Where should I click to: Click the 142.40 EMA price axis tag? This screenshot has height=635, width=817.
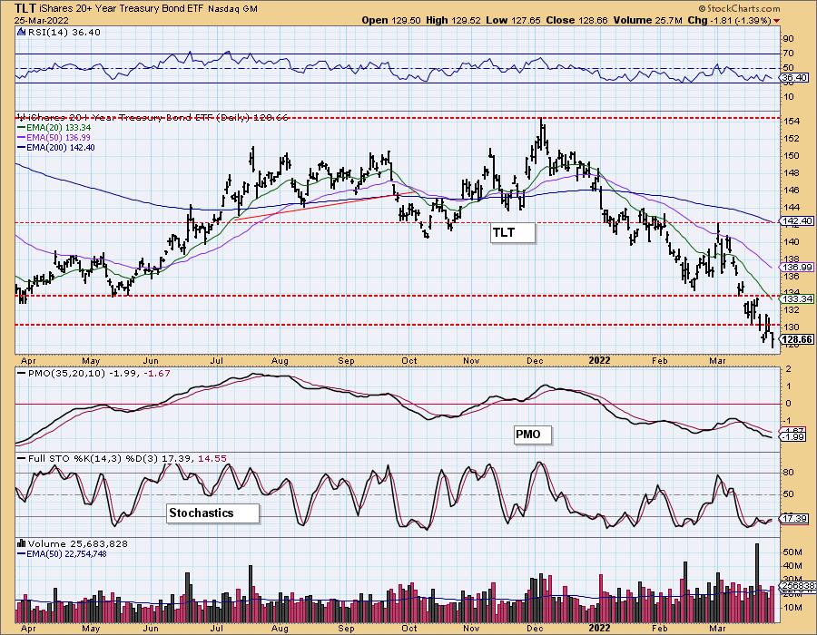click(797, 220)
